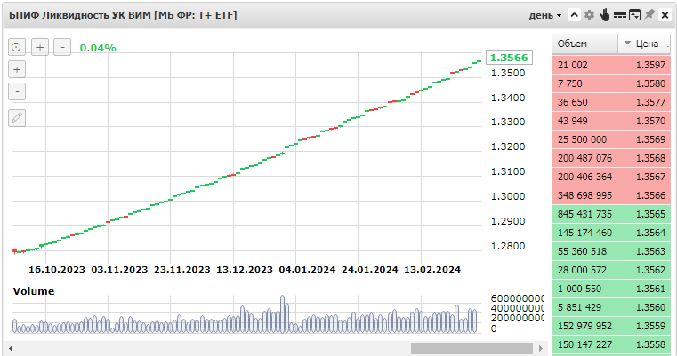This screenshot has height=356, width=677.
Task: Open sort arrow on Цена column
Action: [626, 43]
